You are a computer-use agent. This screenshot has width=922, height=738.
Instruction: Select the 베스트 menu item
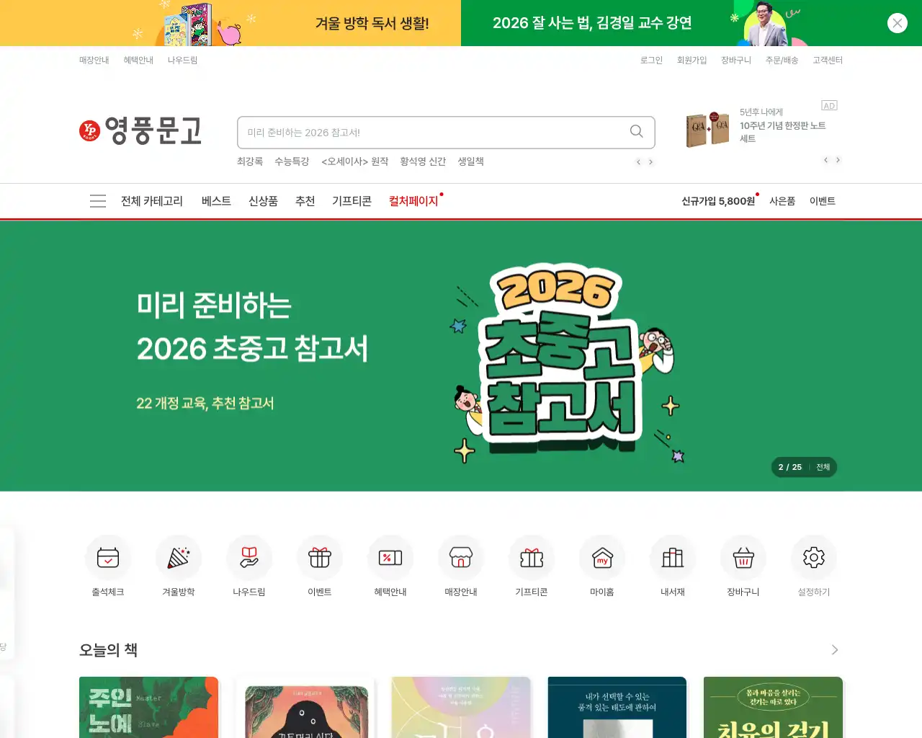(216, 201)
